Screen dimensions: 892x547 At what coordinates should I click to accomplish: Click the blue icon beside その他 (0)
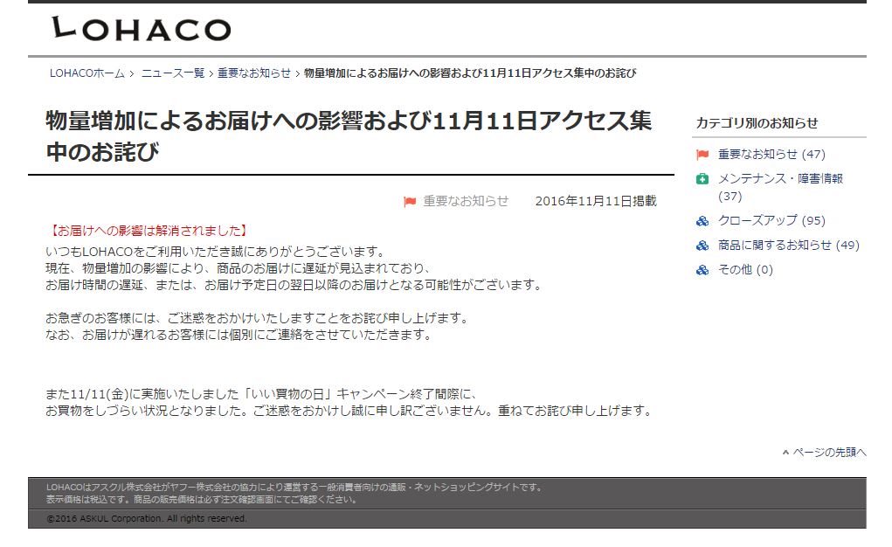702,270
